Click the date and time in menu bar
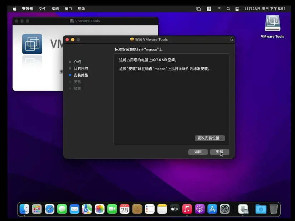 (265, 9)
